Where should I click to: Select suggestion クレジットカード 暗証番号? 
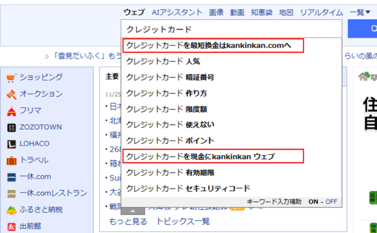pyautogui.click(x=231, y=77)
